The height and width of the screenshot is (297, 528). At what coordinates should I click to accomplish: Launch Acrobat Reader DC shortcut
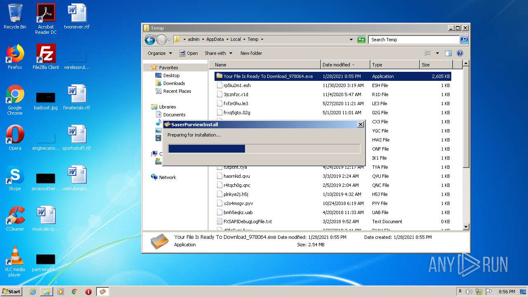pyautogui.click(x=46, y=19)
